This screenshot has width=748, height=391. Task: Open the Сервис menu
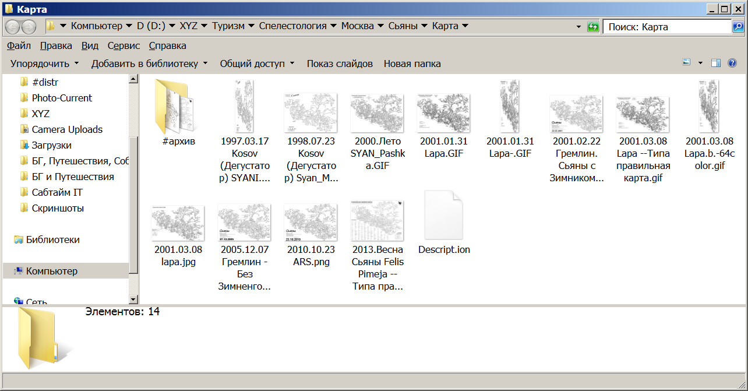(124, 45)
